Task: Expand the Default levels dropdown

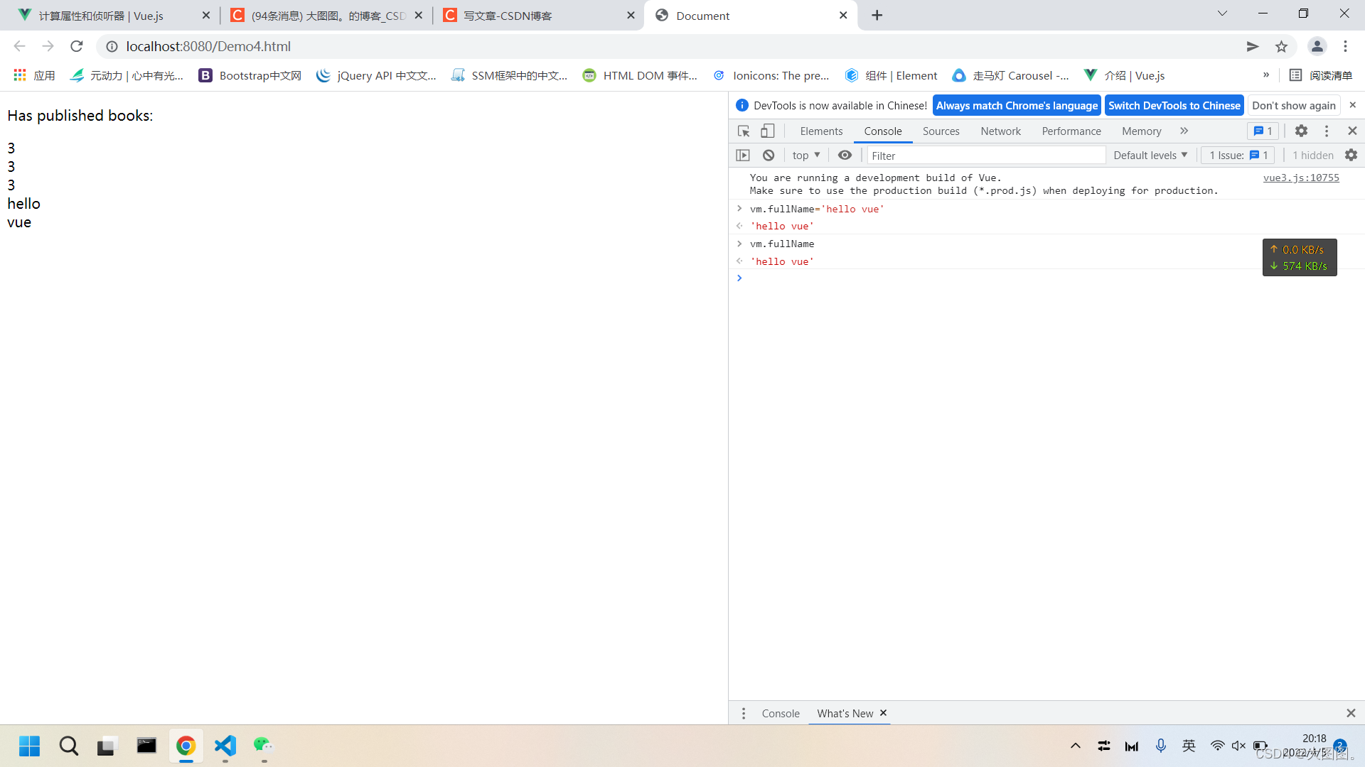Action: pyautogui.click(x=1150, y=156)
